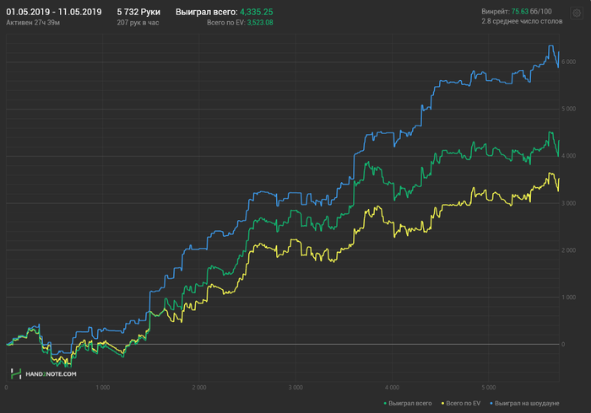Toggle the Выиграл всего series legend label
This screenshot has height=413, width=591.
pyautogui.click(x=410, y=403)
